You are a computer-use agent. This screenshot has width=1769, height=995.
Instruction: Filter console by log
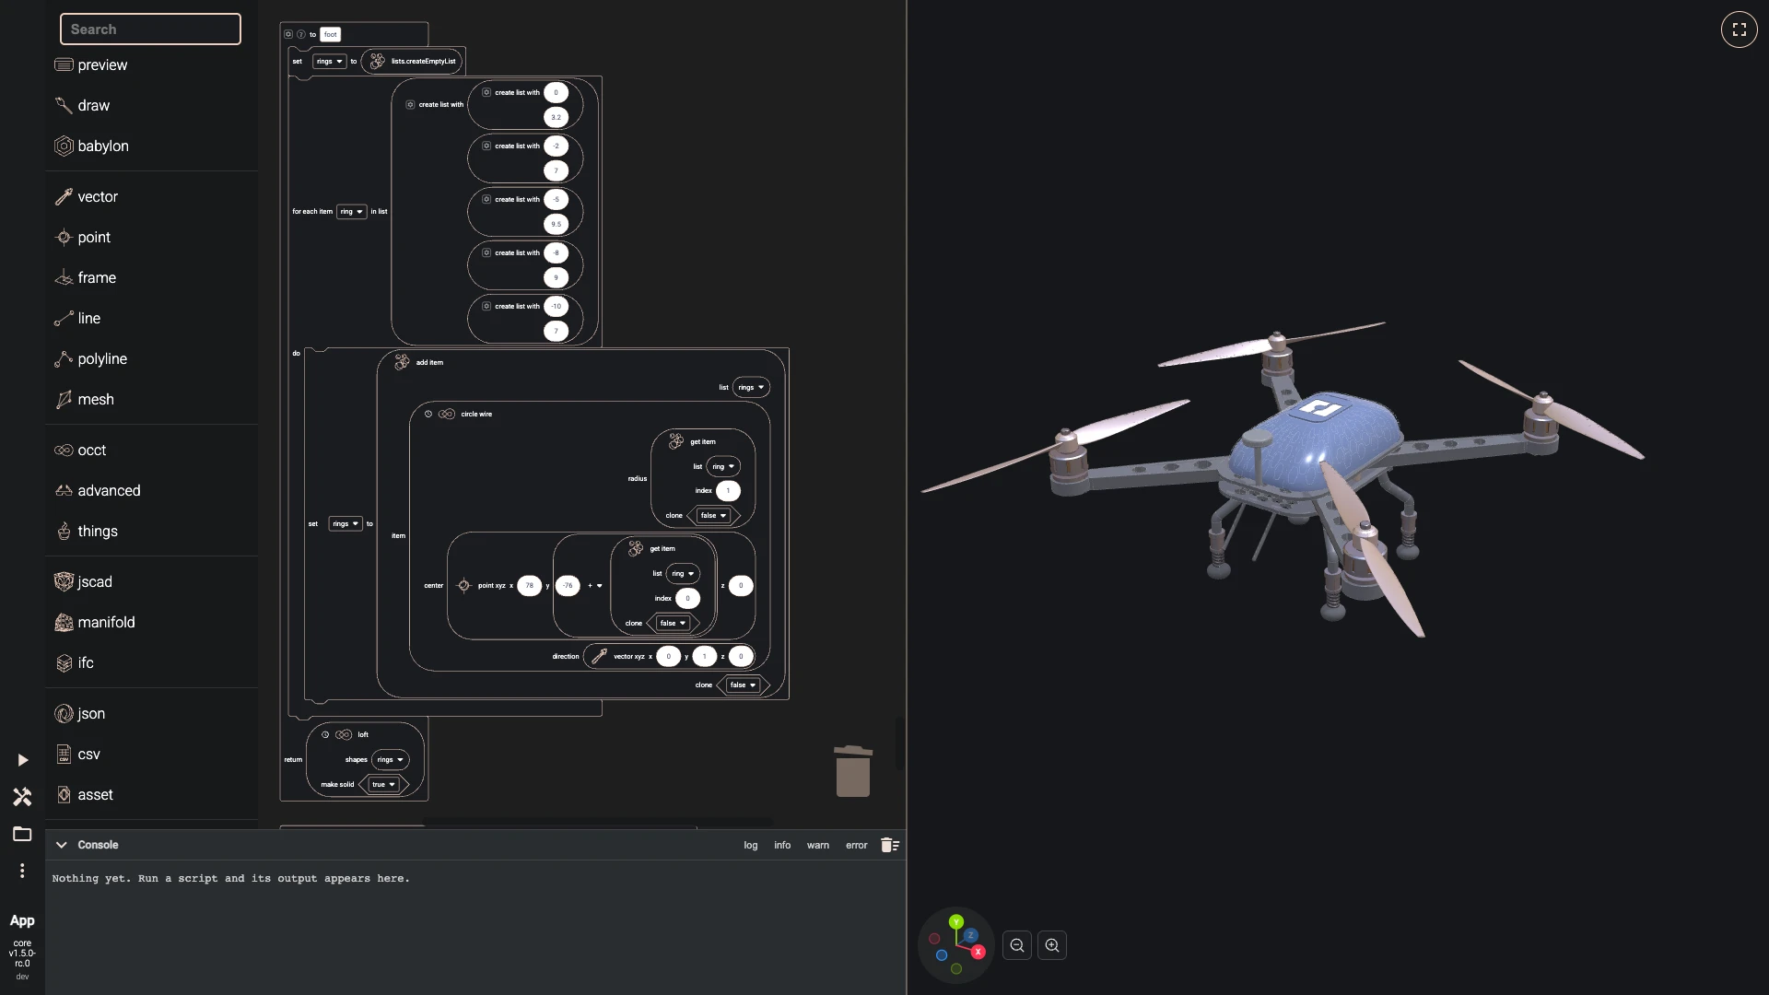coord(751,845)
